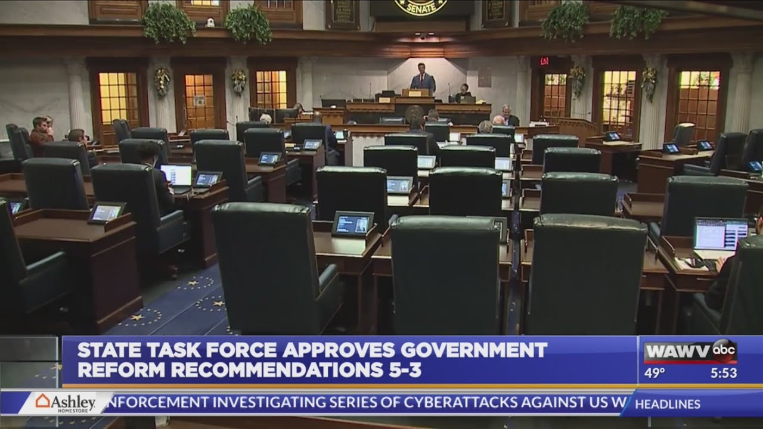Image resolution: width=763 pixels, height=429 pixels.
Task: Click the 49° temperature reading
Action: (x=655, y=373)
